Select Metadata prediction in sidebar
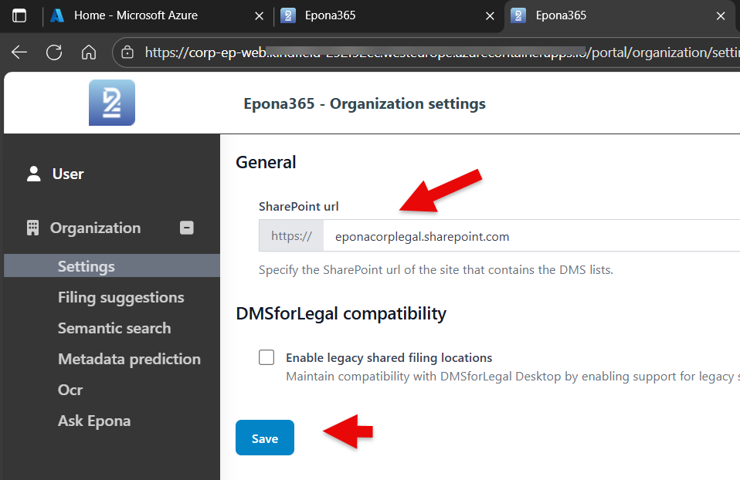 tap(129, 359)
